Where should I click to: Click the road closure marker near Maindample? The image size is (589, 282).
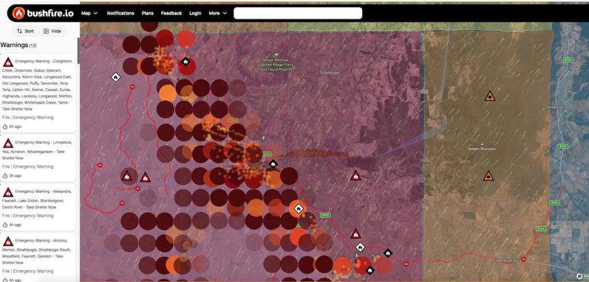(x=523, y=260)
